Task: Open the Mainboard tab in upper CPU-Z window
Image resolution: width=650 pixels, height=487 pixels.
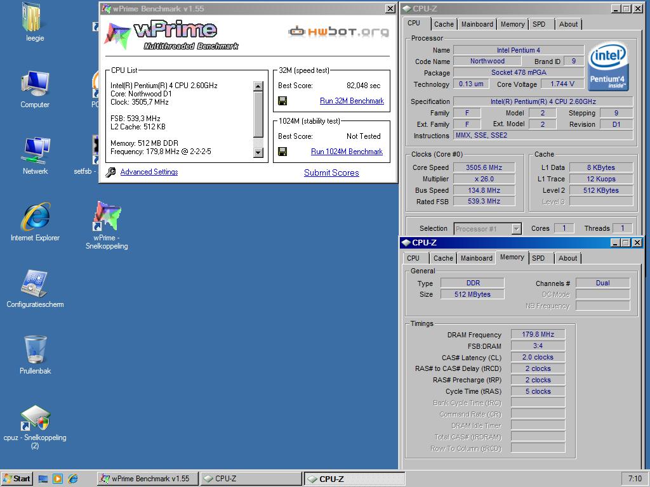Action: pos(477,24)
